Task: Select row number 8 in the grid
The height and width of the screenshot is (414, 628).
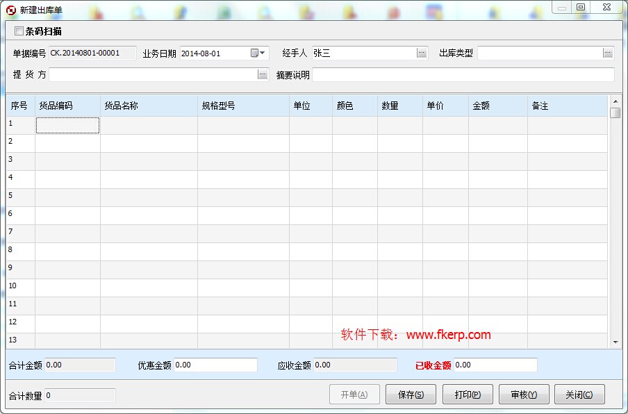Action: 21,251
